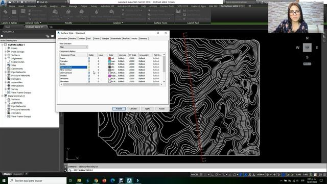
Task: Toggle visibility bulb for Elevations component
Action: (89, 82)
